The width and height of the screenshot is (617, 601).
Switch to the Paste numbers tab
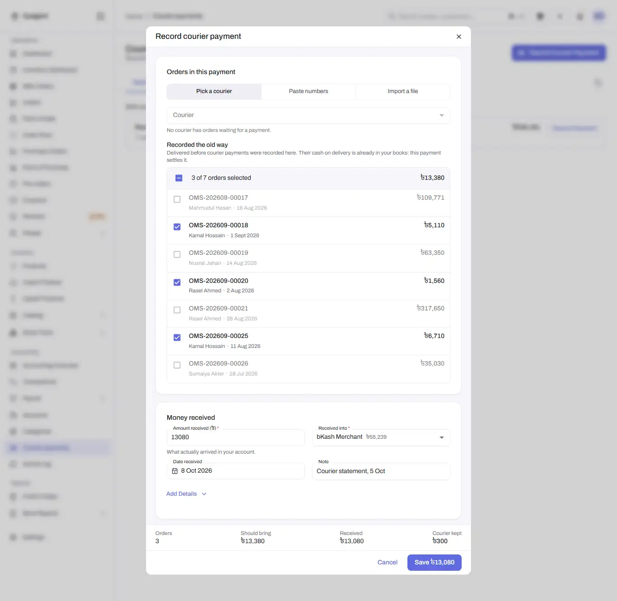point(308,91)
